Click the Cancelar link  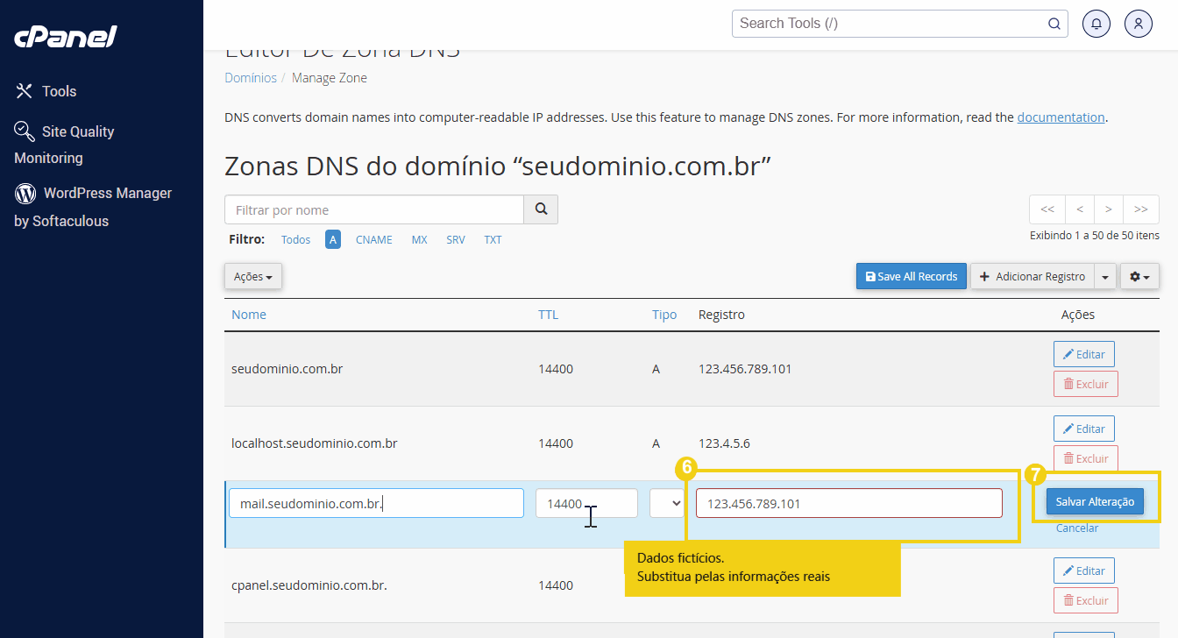pos(1077,528)
